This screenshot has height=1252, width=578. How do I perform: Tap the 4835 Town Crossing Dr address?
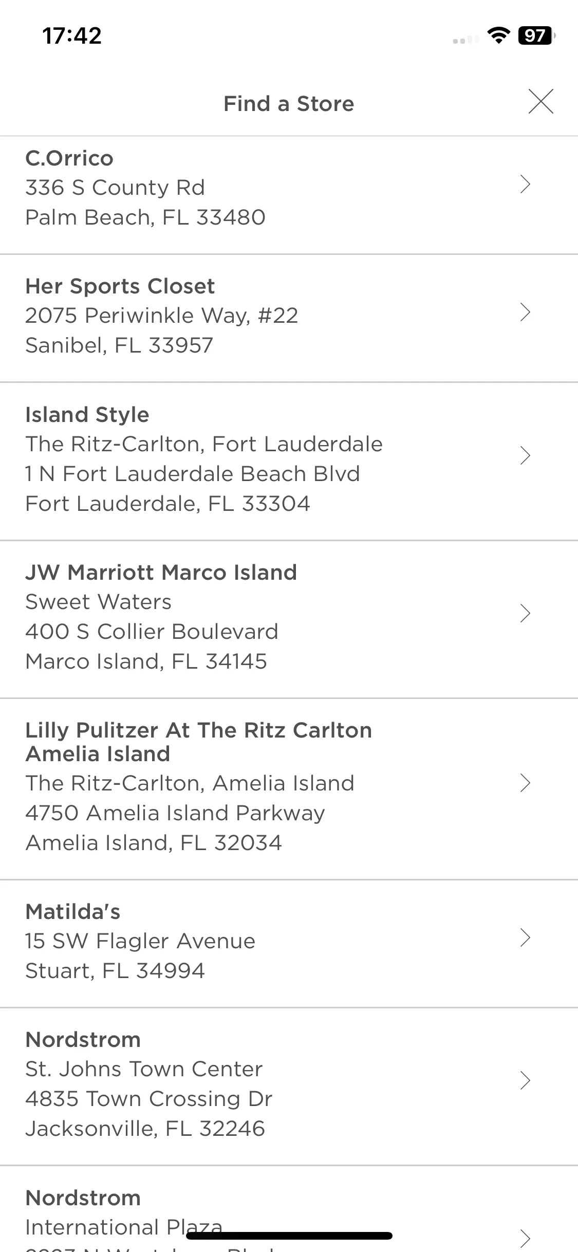[x=148, y=1099]
